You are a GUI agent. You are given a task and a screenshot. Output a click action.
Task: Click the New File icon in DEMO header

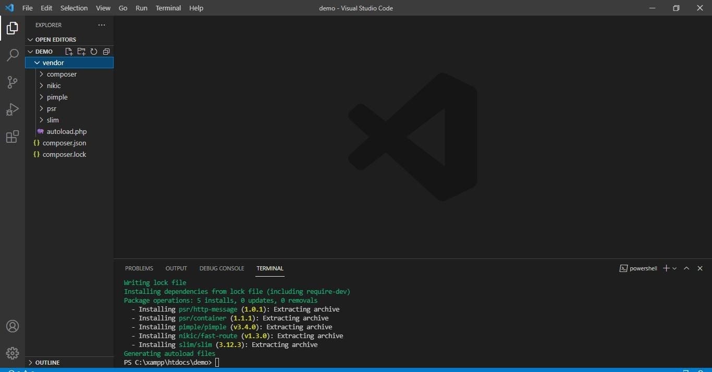coord(69,52)
